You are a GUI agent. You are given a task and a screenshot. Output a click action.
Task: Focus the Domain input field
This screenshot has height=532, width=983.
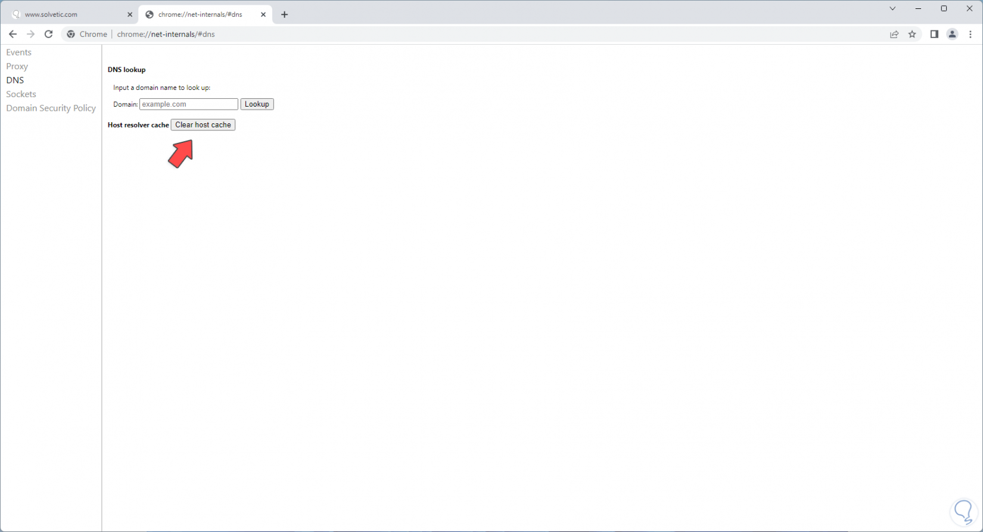pos(189,104)
